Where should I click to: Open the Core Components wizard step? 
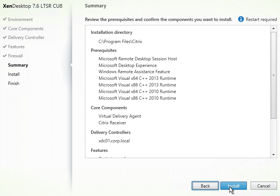26,29
